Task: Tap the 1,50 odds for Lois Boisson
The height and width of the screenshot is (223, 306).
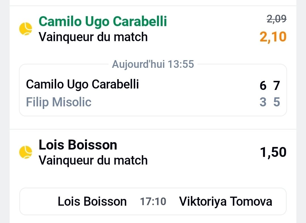Action: [273, 152]
